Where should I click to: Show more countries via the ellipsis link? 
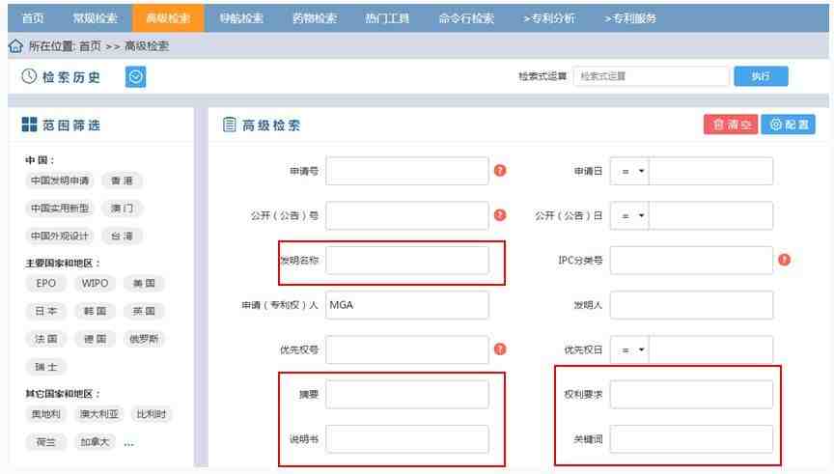pyautogui.click(x=128, y=442)
